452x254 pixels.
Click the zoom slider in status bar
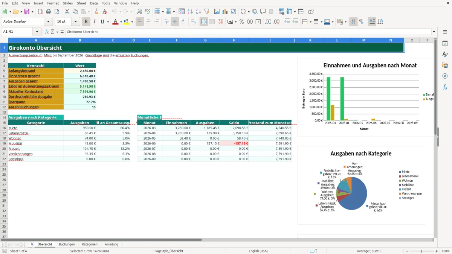click(422, 251)
